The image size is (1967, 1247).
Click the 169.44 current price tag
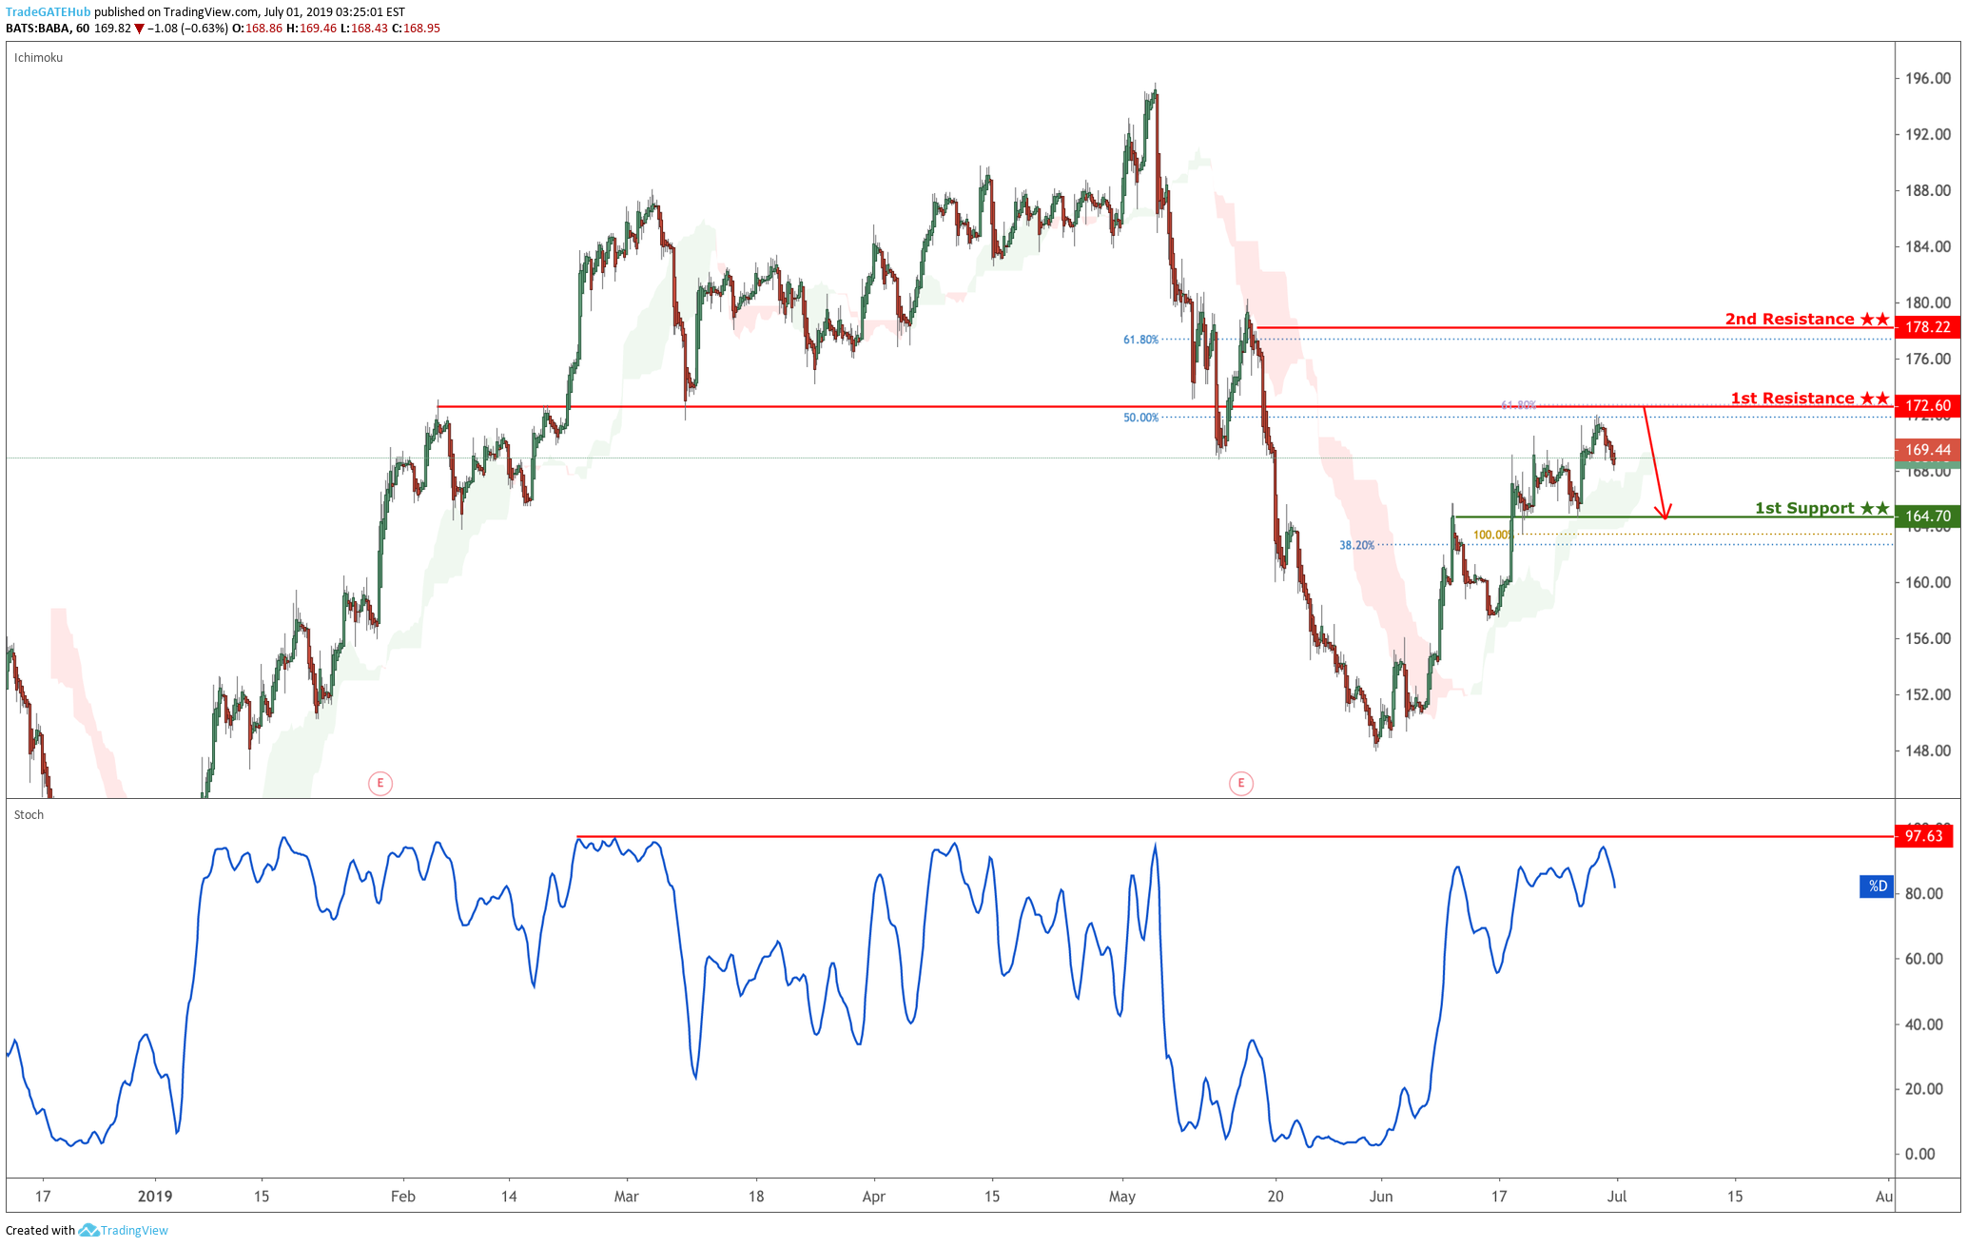(1927, 450)
